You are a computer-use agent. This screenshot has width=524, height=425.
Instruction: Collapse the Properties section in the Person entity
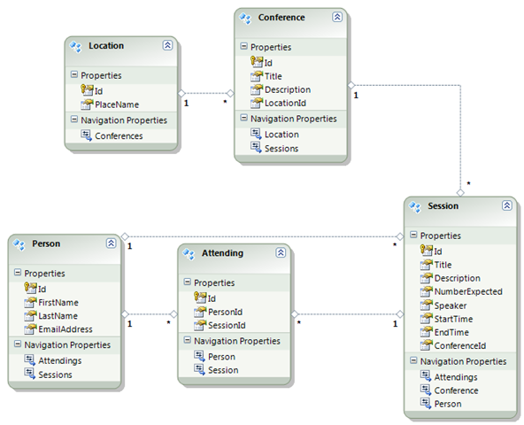[x=18, y=273]
